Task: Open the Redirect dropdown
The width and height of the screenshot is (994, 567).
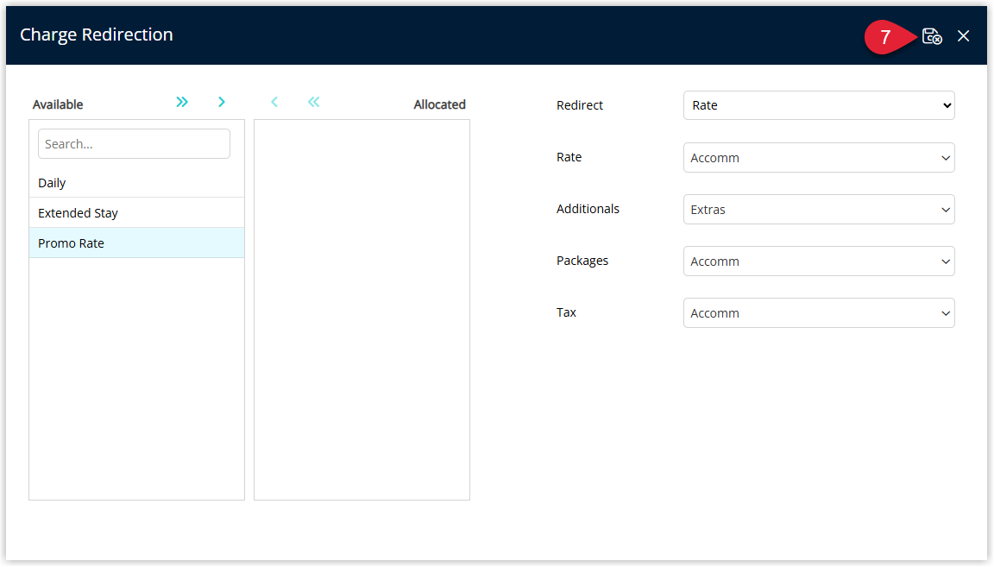Action: click(x=818, y=105)
